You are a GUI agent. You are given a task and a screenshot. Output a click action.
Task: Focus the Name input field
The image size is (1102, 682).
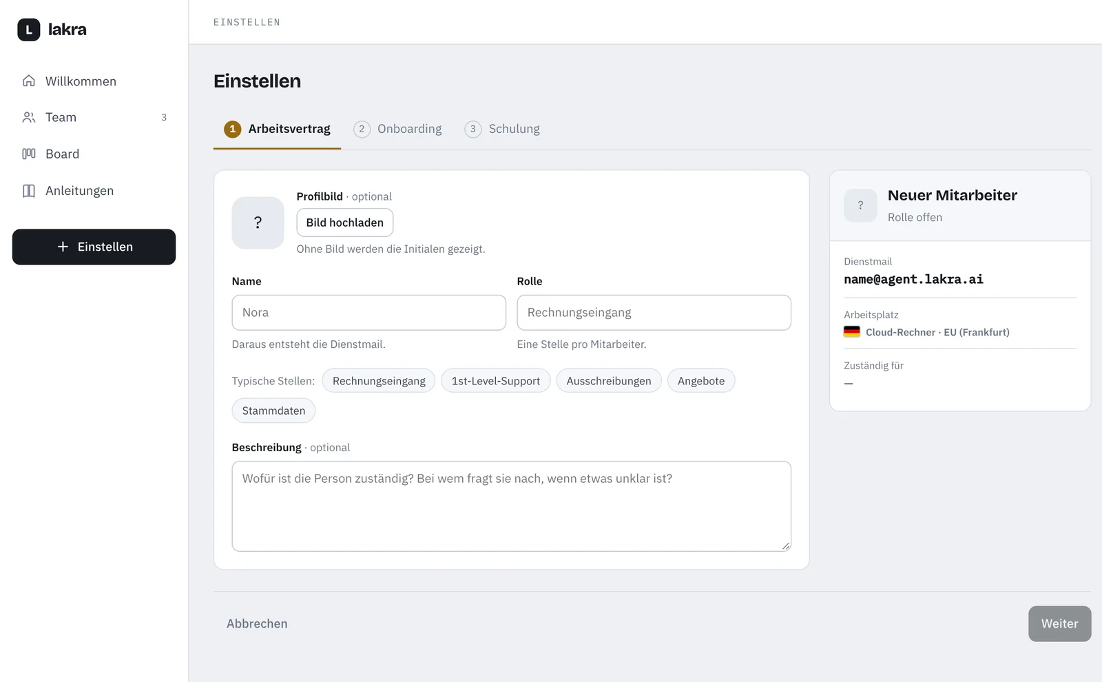coord(369,313)
